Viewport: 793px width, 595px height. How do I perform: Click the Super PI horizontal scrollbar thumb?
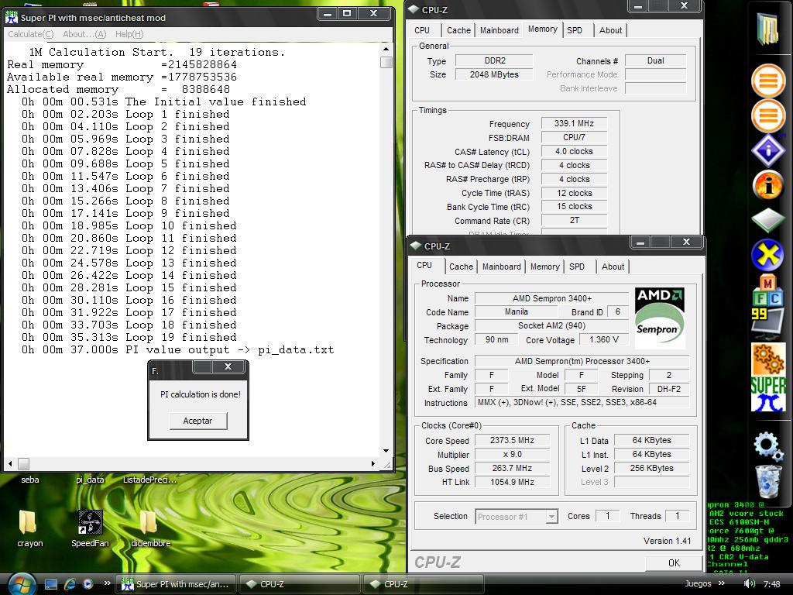click(23, 463)
